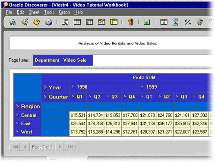Viewport: 215px width, 162px height.
Task: Go to last page button
Action: [x=70, y=147]
